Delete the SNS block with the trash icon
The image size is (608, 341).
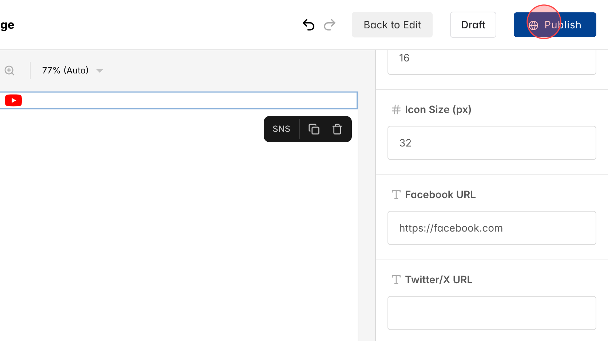[337, 129]
